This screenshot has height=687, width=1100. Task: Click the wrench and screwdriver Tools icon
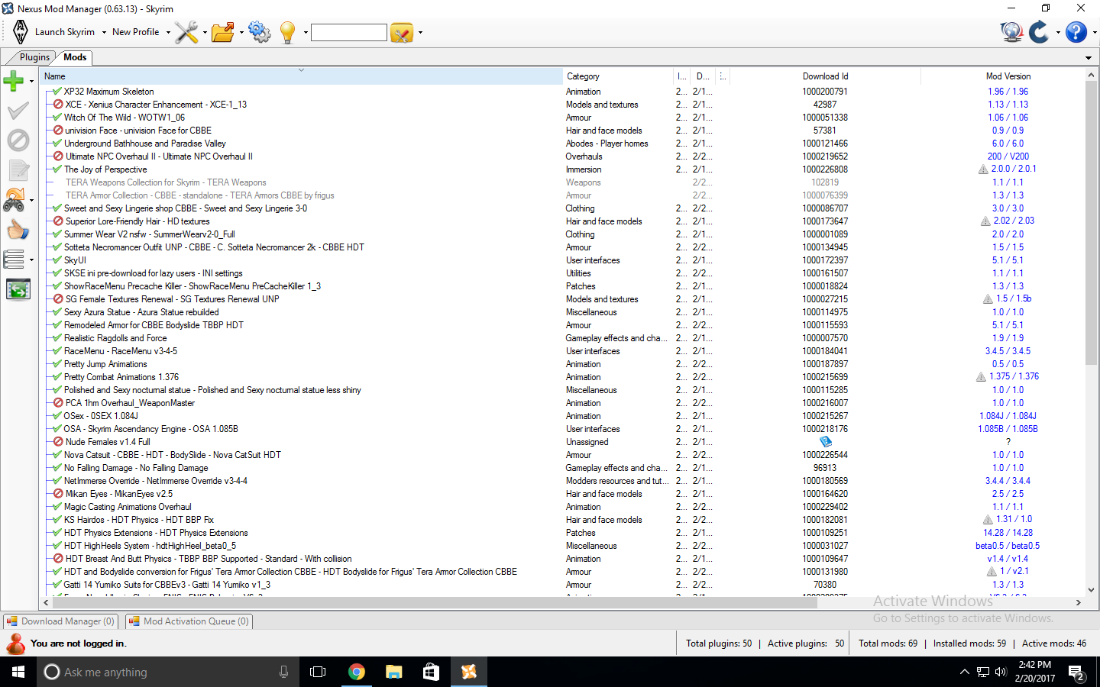point(186,32)
